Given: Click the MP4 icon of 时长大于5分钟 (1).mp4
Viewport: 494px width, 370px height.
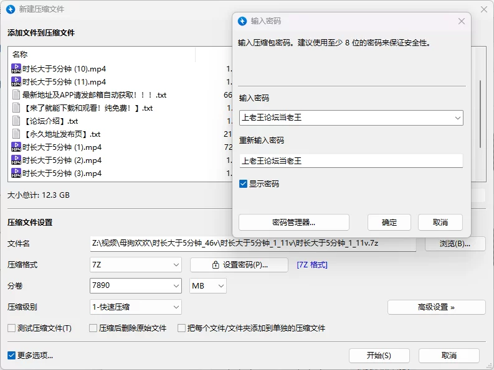Looking at the screenshot, I should click(x=16, y=147).
